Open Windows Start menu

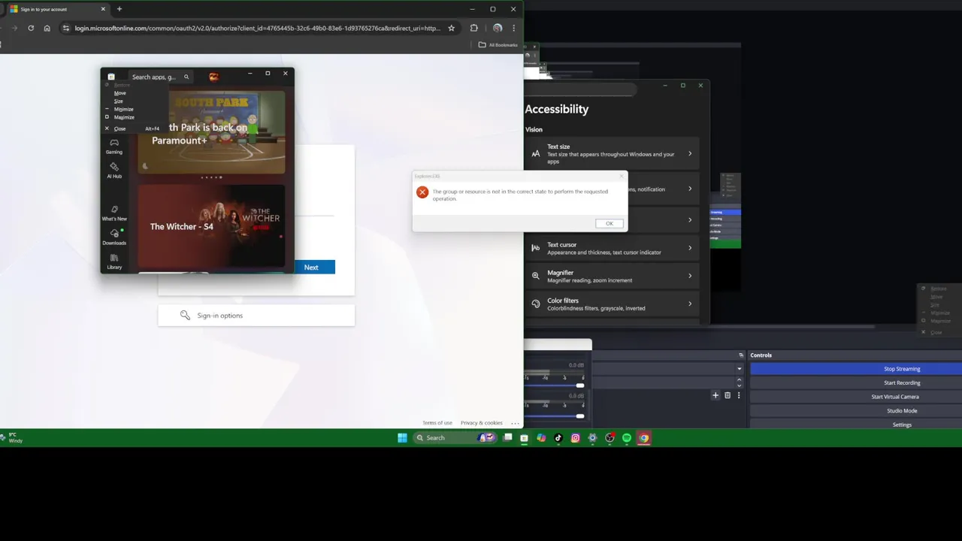point(402,438)
